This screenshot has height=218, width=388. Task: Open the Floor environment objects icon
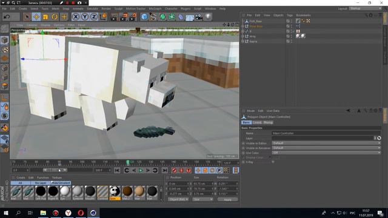tap(190, 18)
